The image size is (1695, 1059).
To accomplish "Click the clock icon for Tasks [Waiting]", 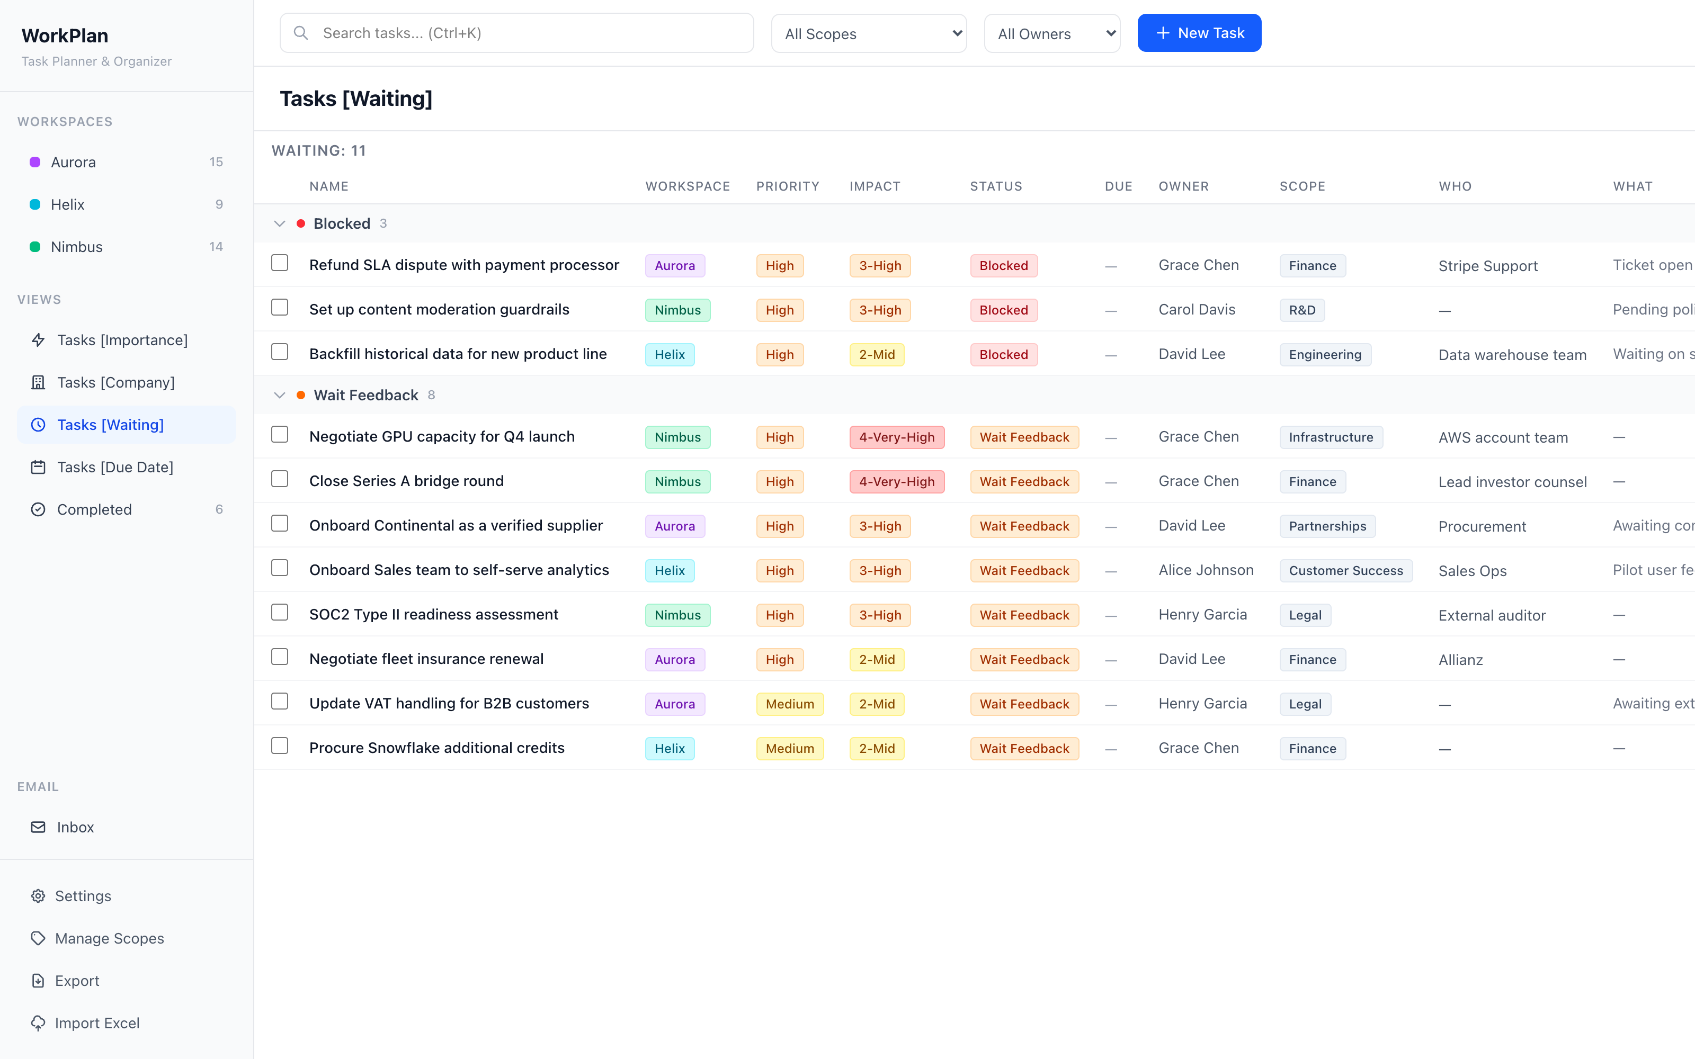I will coord(39,425).
